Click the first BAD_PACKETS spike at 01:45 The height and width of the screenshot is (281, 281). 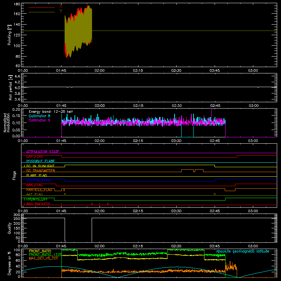point(62,204)
